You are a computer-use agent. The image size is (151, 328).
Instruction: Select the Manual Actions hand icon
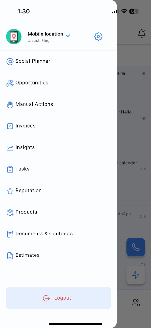coord(10,104)
